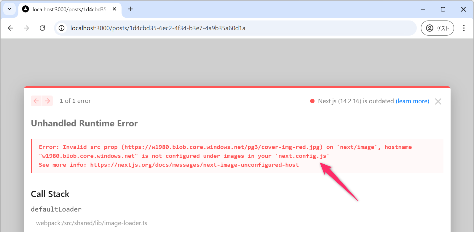Go to previous error in overlay
474x232 pixels.
36,101
